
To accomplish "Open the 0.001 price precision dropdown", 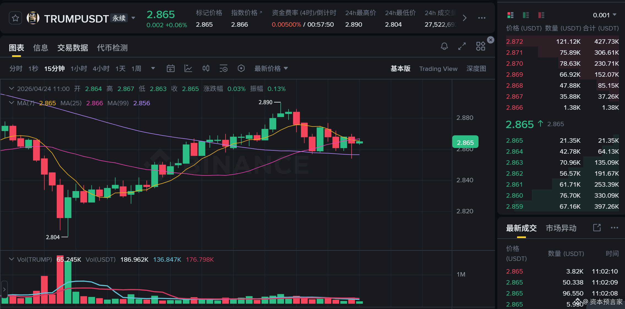I will click(605, 15).
